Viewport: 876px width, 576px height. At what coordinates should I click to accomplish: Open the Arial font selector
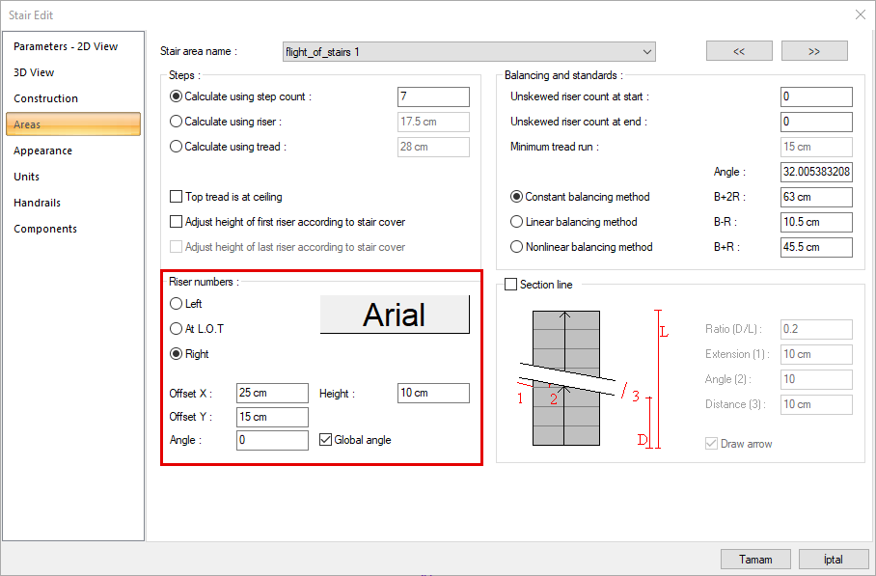395,314
